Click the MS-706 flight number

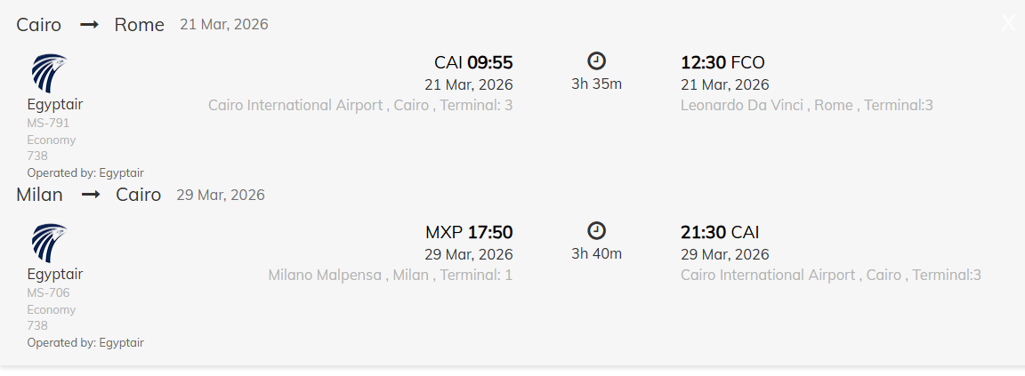point(48,292)
